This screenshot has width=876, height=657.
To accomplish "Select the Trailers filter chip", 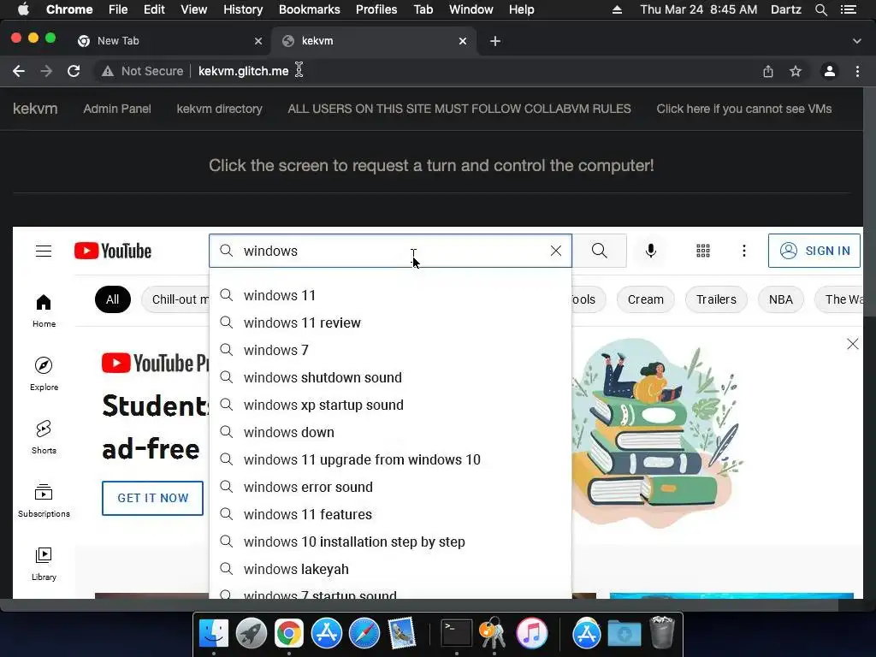I will (716, 299).
